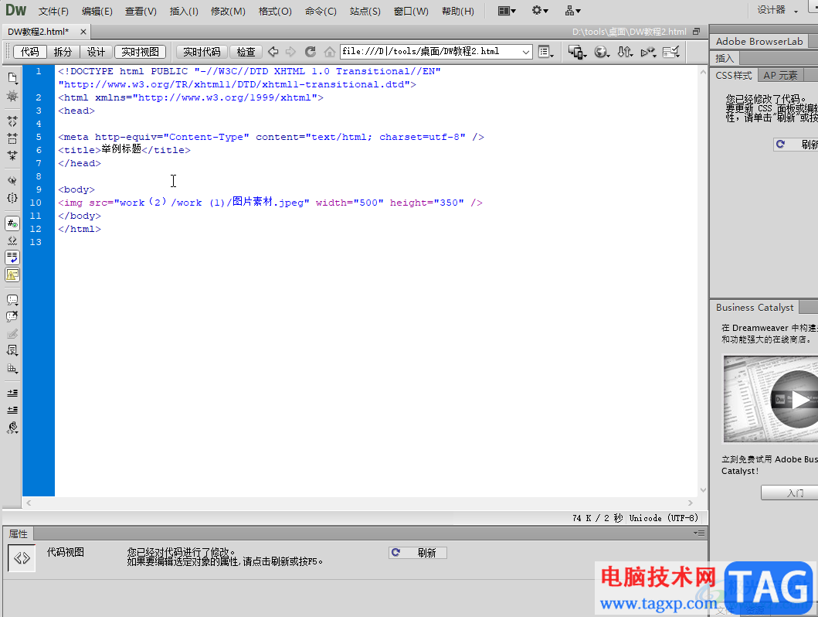Remove comment icon
The width and height of the screenshot is (818, 617).
[12, 316]
